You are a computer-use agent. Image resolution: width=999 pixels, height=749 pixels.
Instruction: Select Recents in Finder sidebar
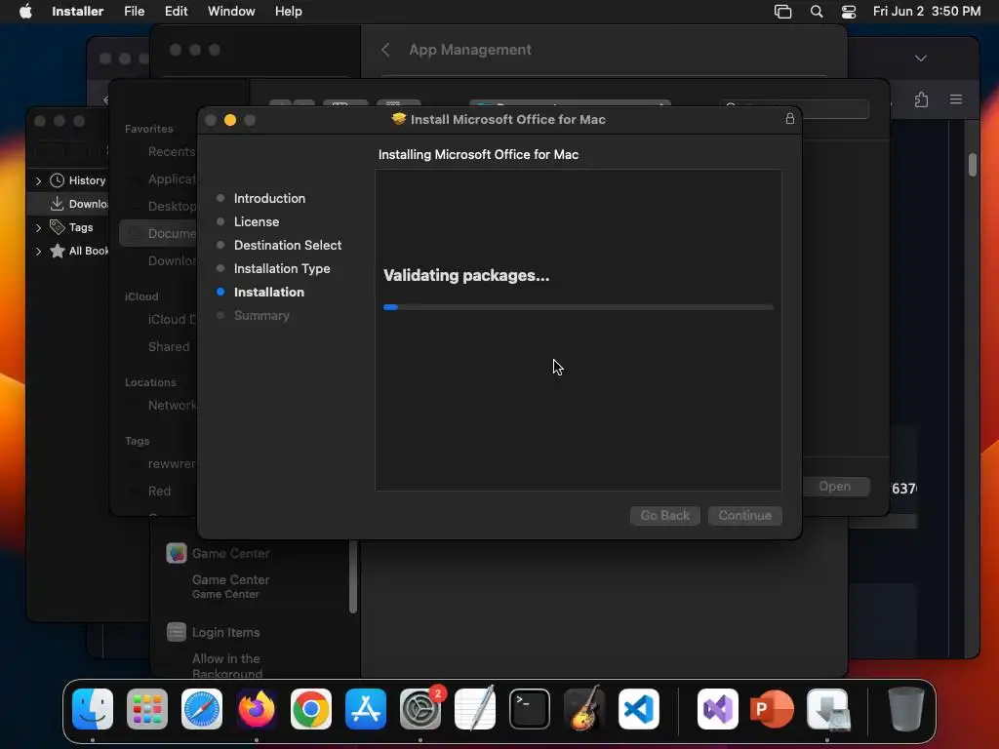pos(172,151)
